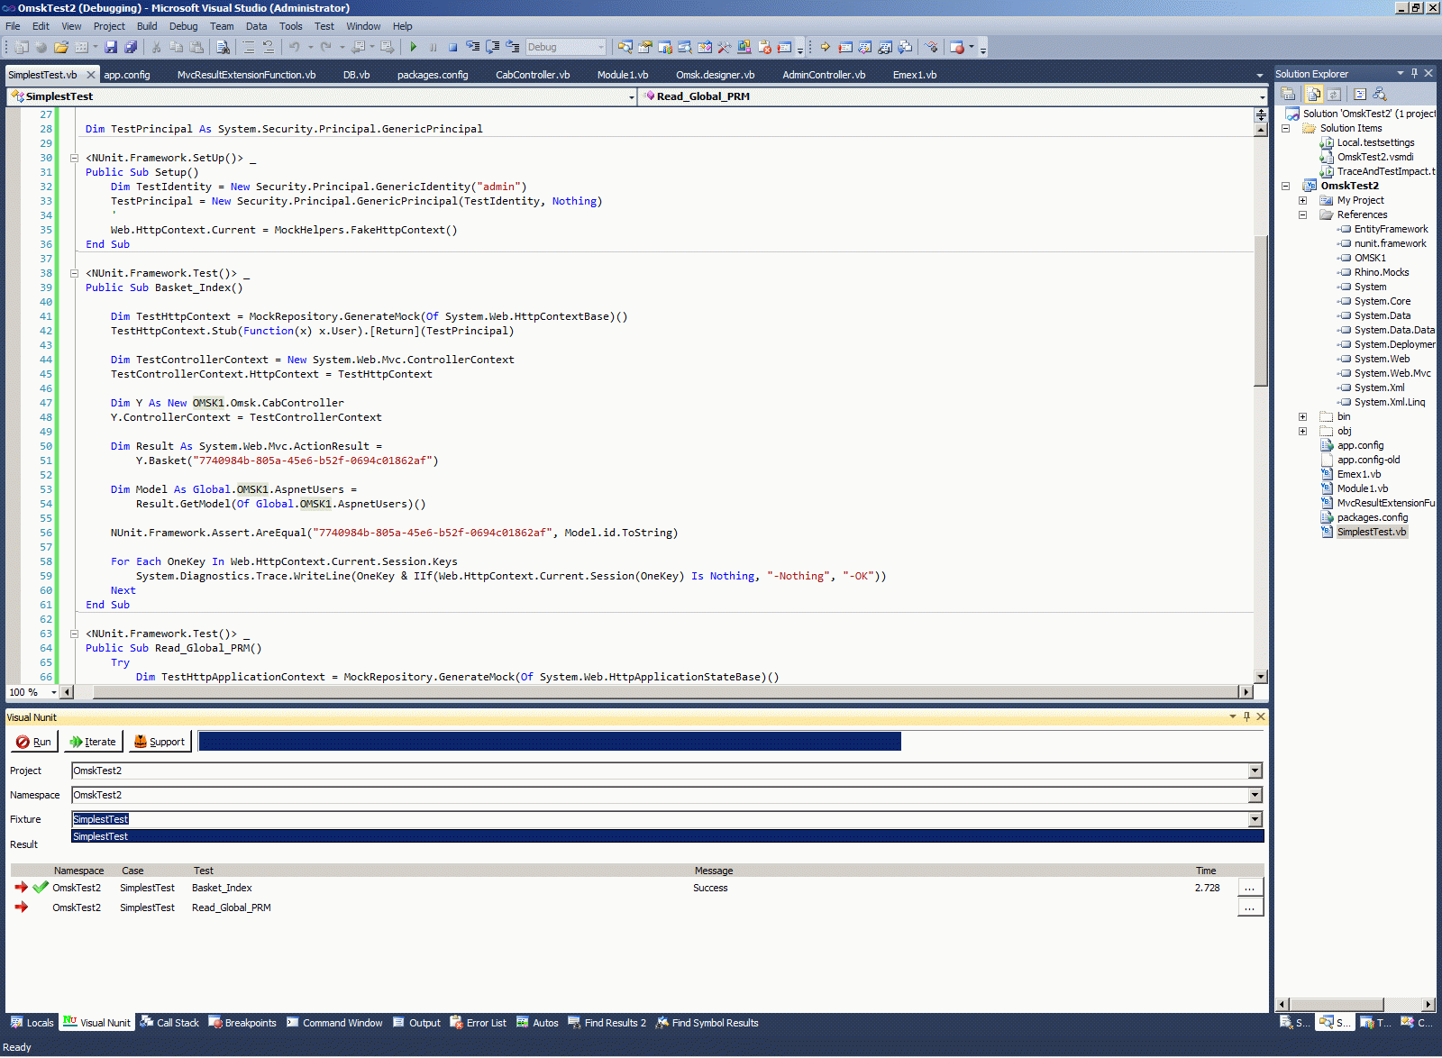Open the Error List tab at the bottom
Viewport: 1442px width, 1058px height.
[x=479, y=1023]
